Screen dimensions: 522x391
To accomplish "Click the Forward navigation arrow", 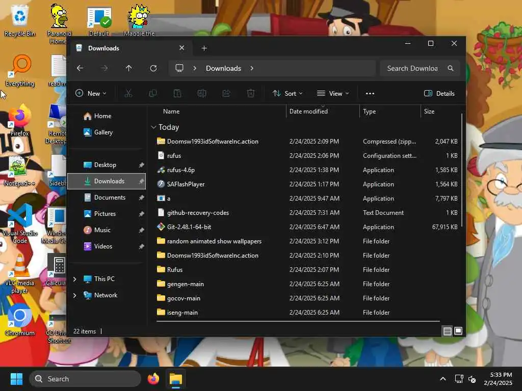I will click(105, 68).
